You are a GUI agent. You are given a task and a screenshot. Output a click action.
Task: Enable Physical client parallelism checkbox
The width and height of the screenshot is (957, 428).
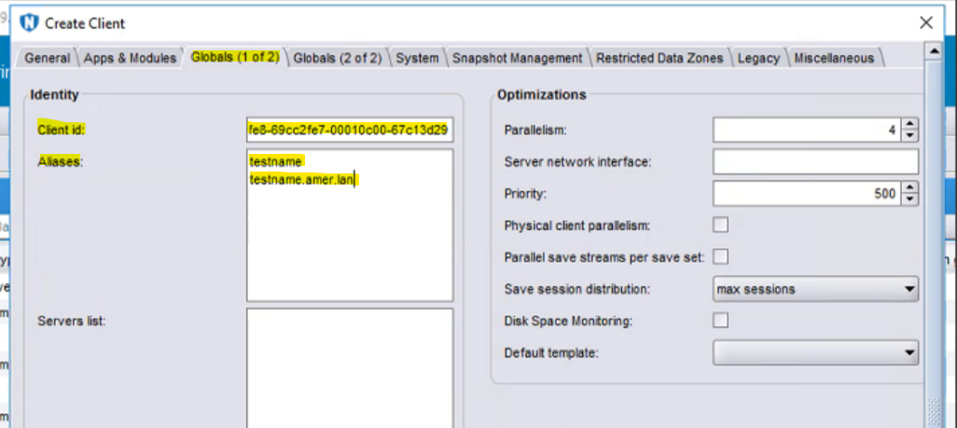coord(721,225)
